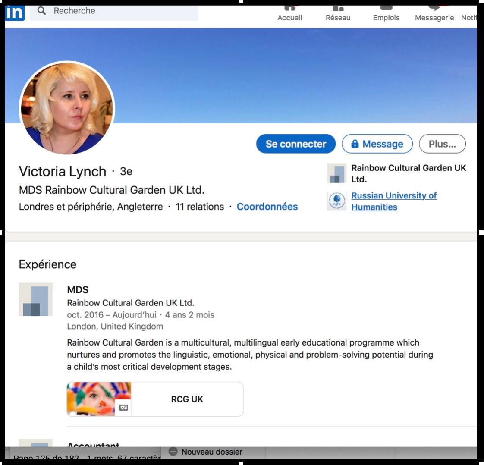
Task: Click the Expérience section heading
Action: [x=47, y=264]
